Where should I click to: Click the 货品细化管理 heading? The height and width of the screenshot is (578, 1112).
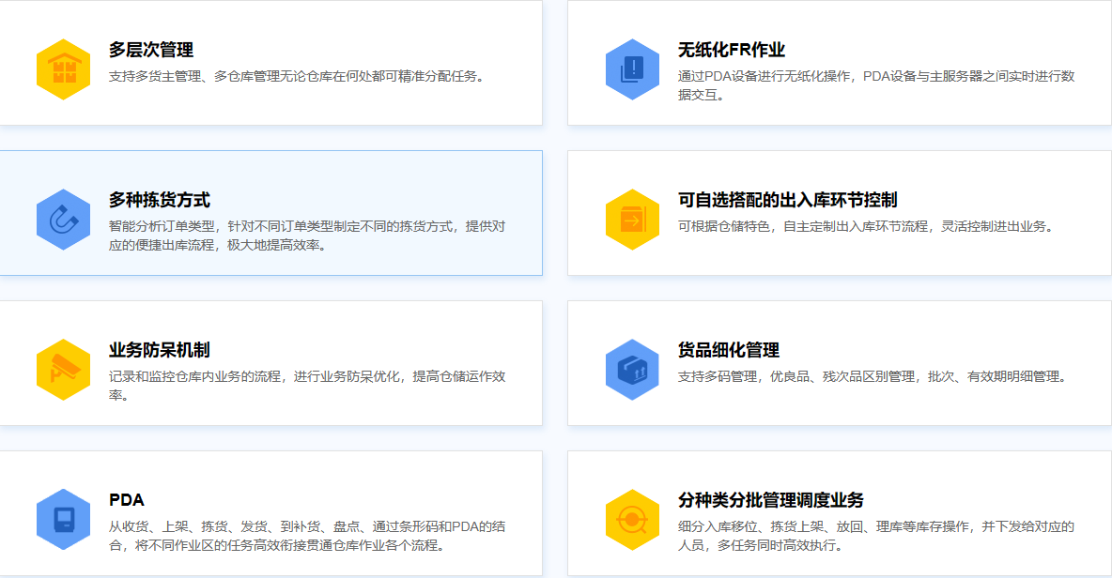pyautogui.click(x=729, y=350)
